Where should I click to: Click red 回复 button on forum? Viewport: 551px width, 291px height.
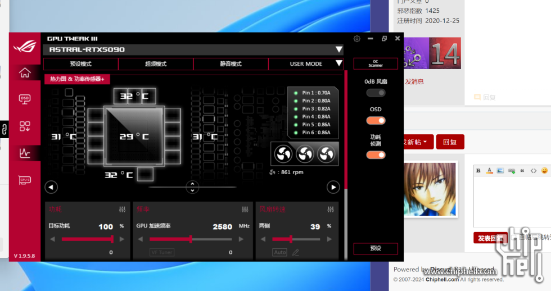point(450,142)
